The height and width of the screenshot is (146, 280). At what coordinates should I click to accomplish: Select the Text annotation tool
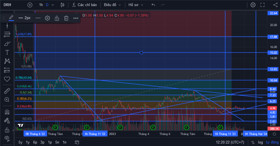7,52
